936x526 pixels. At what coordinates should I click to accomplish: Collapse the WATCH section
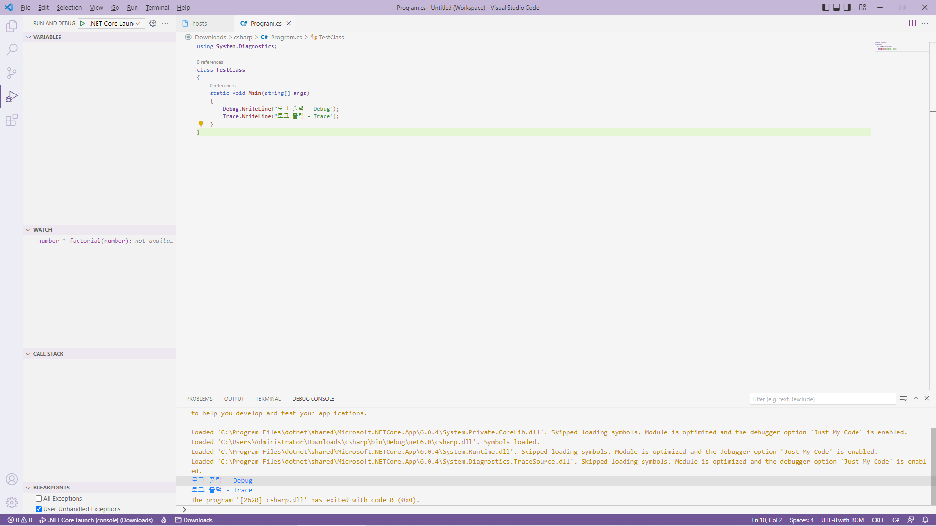(42, 230)
